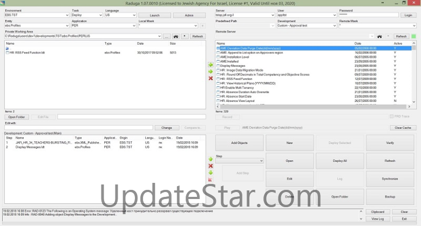Click the green status indicator beside remote Refresh
Viewport: 421px width, 226px height.
point(413,36)
